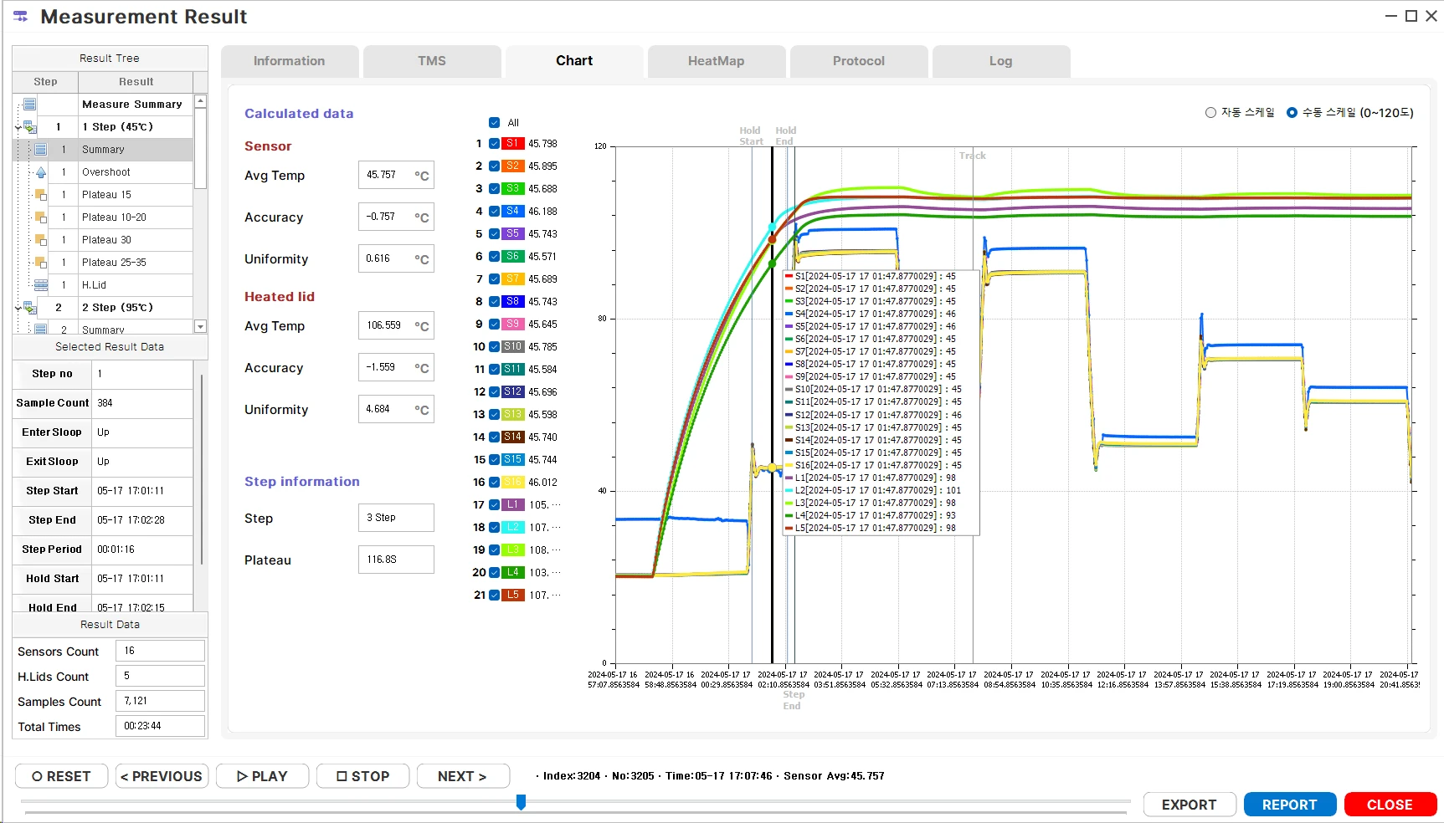Screen dimensions: 1444x823
Task: Click the STOP button
Action: [x=363, y=776]
